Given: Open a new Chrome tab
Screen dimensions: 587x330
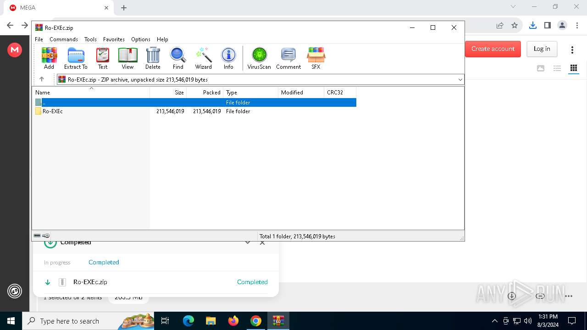Looking at the screenshot, I should click(x=124, y=7).
